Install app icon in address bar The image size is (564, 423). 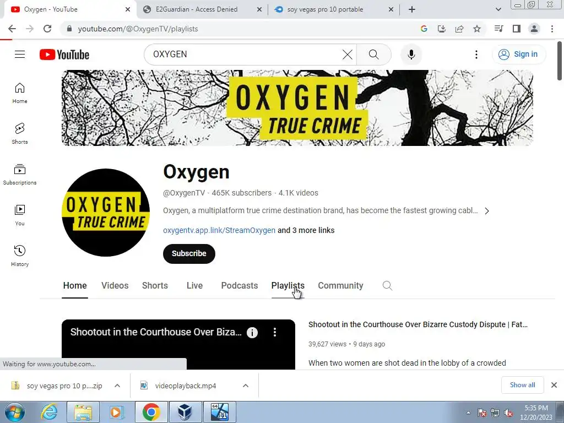tap(442, 29)
